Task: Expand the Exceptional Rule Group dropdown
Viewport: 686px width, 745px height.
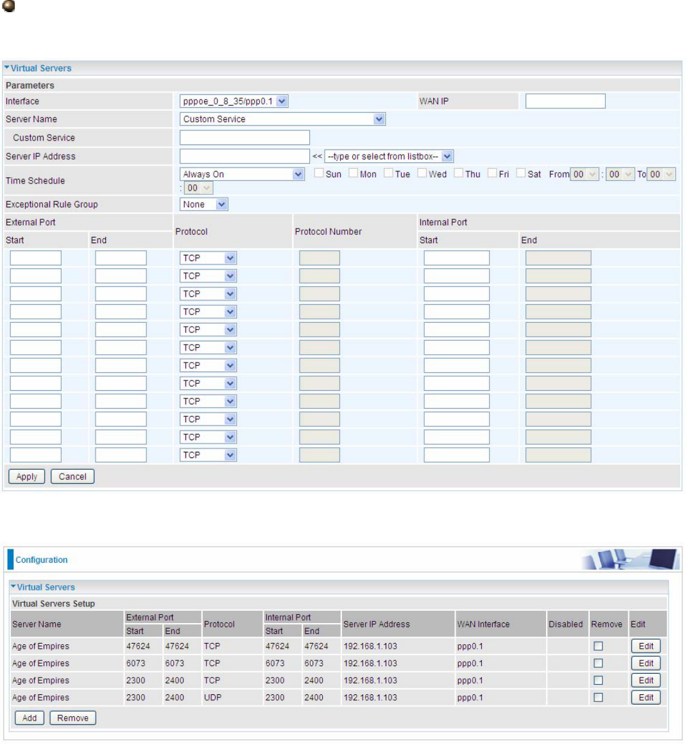Action: click(203, 204)
